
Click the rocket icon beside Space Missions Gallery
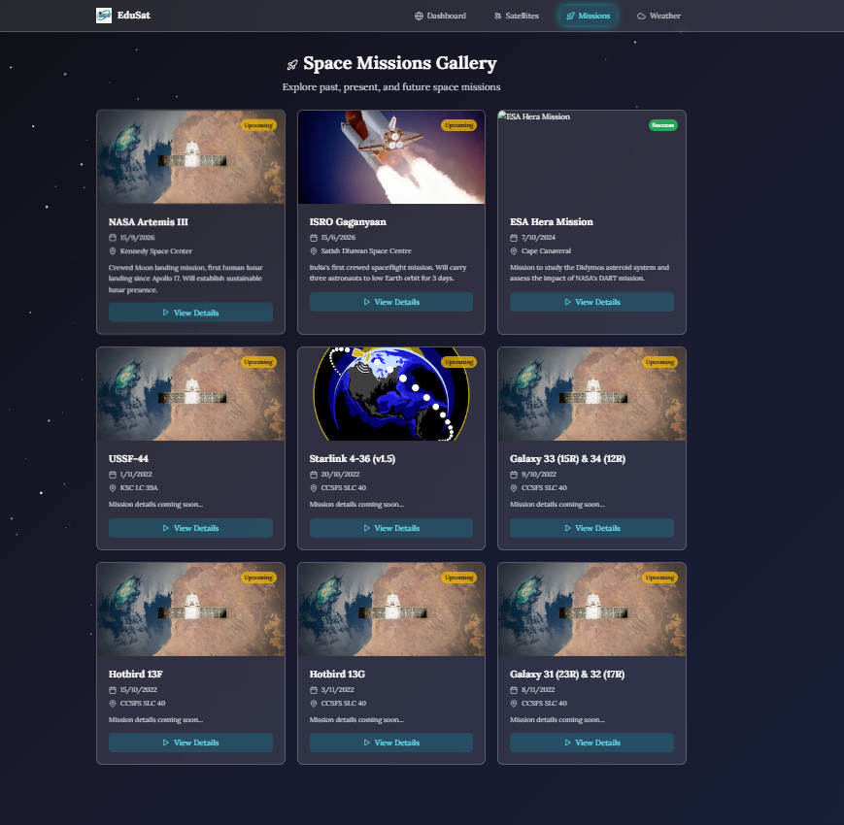coord(291,65)
